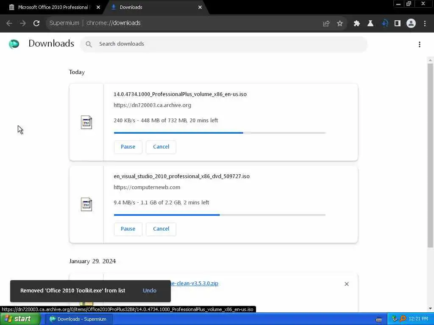The width and height of the screenshot is (434, 325).
Task: Open the extensions puzzle icon
Action: [x=357, y=24]
